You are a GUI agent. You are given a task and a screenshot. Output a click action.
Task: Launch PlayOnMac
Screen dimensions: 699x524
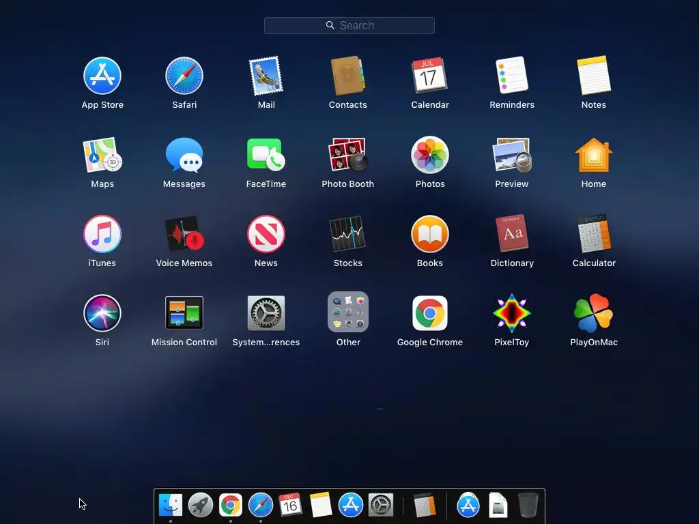coord(594,312)
